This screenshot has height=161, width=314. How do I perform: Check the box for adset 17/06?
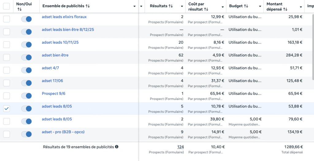(x=6, y=83)
